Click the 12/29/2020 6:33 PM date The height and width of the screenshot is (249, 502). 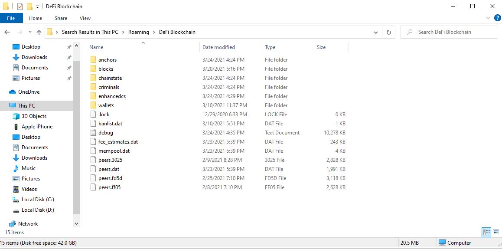225,115
